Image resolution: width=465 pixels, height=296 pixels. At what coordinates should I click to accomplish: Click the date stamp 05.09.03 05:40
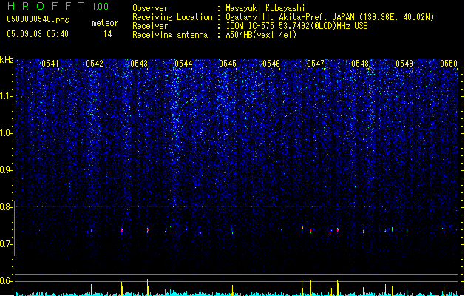pos(38,34)
